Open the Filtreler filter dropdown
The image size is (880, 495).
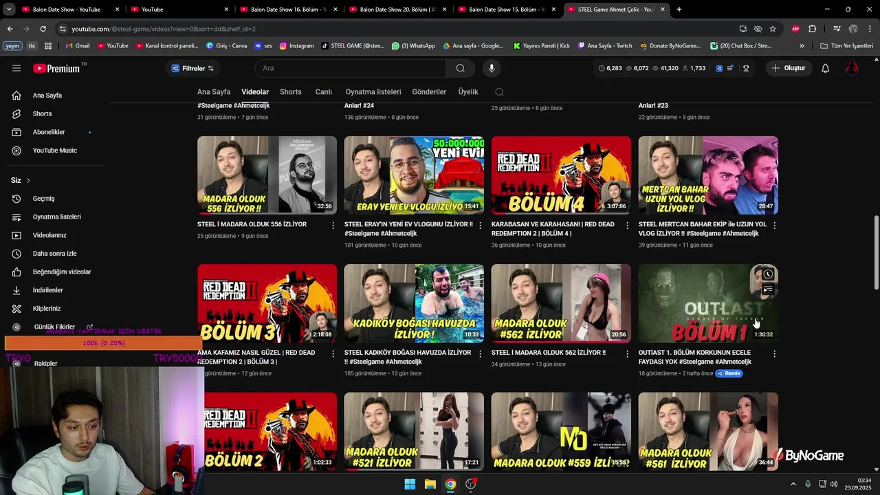192,68
